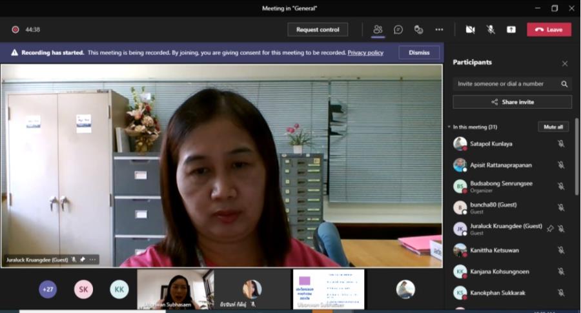Toggle the Participants panel button
The height and width of the screenshot is (313, 581).
coord(378,30)
